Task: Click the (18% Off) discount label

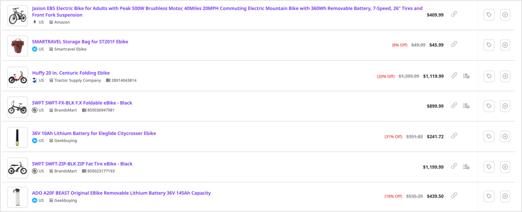Action: [393, 196]
